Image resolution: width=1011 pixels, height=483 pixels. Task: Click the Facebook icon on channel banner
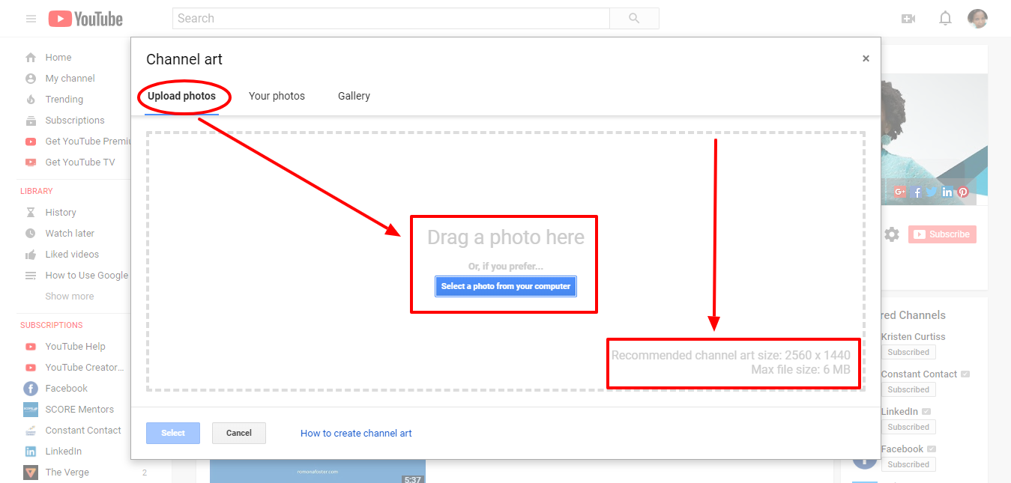[917, 192]
